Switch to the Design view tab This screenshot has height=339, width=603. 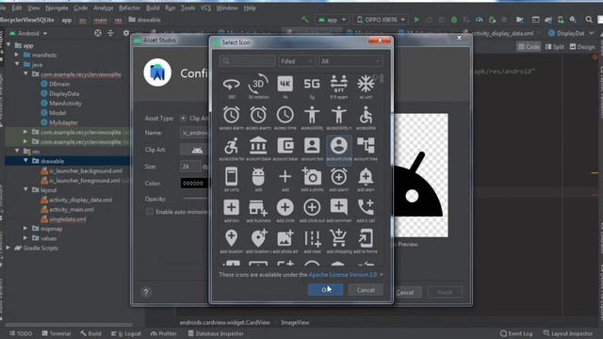click(x=582, y=47)
